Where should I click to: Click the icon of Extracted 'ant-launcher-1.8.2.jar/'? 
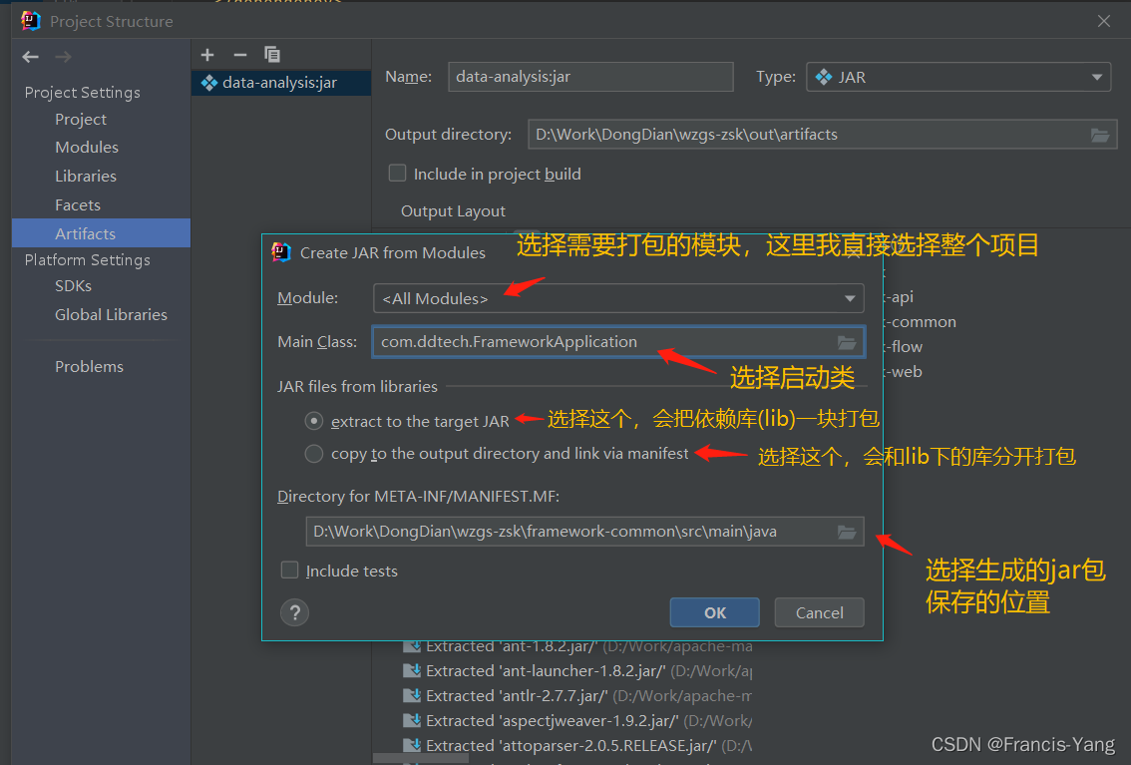412,670
